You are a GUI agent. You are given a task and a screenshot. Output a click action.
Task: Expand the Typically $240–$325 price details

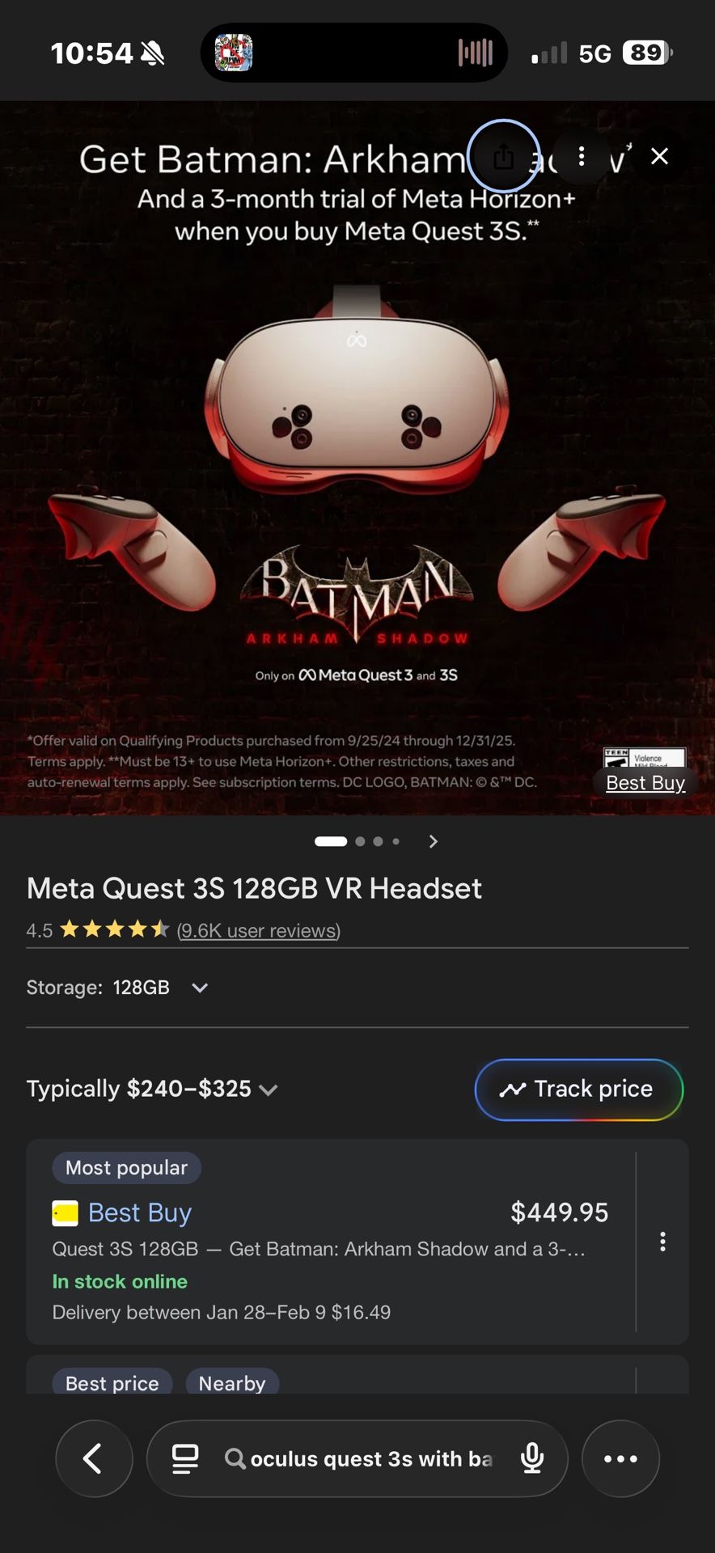pyautogui.click(x=269, y=1090)
